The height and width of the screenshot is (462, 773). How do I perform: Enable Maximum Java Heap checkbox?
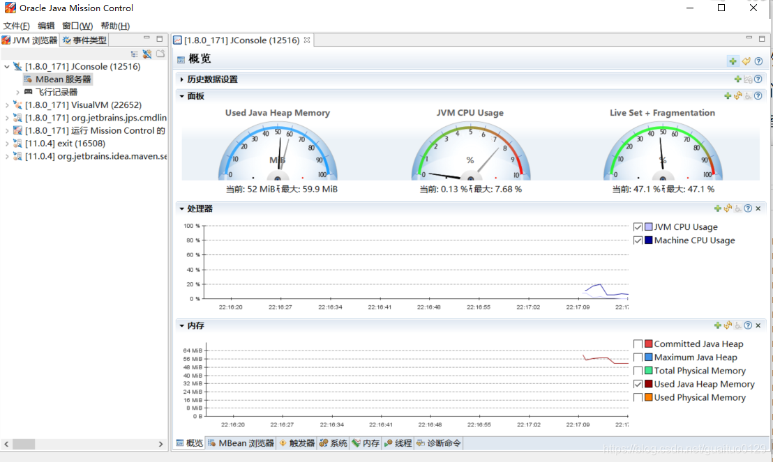(638, 357)
